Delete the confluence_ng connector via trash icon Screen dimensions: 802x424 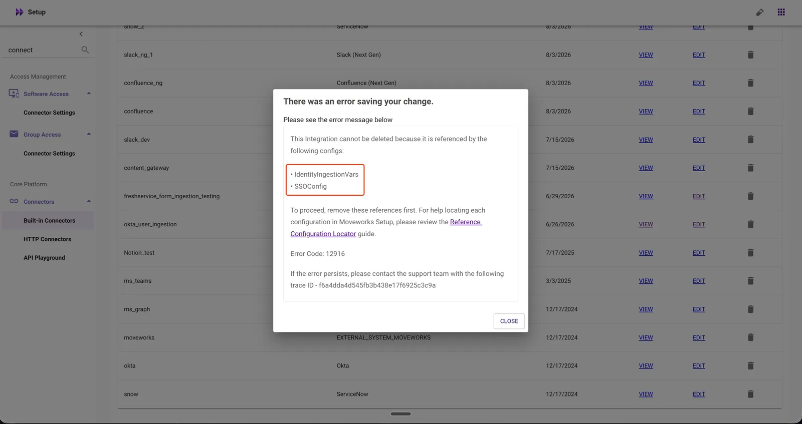[750, 83]
